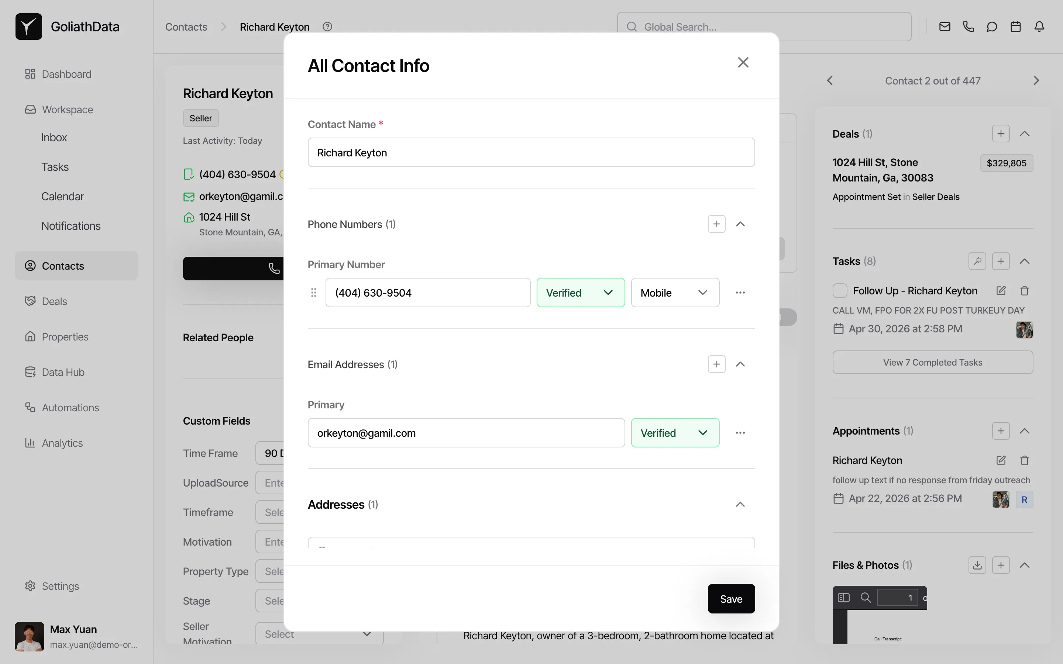Click the magic wand icon in the Tasks panel

pyautogui.click(x=977, y=261)
